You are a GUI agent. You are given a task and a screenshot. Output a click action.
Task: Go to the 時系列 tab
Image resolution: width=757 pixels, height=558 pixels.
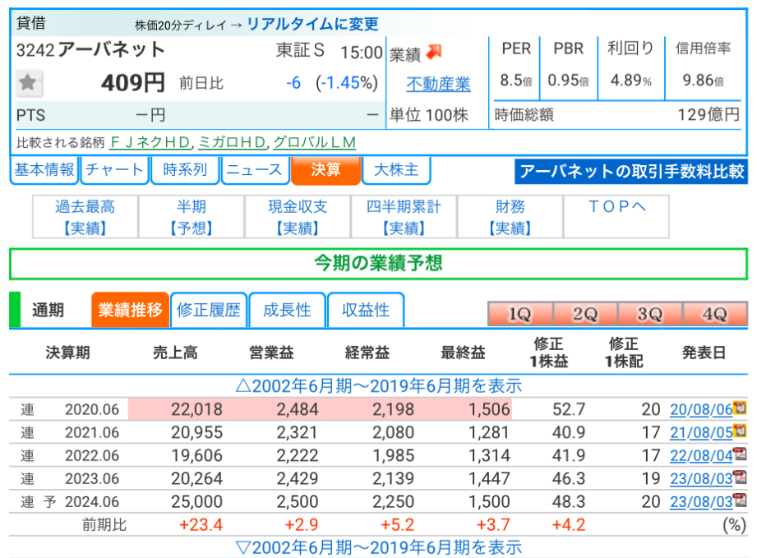click(185, 170)
